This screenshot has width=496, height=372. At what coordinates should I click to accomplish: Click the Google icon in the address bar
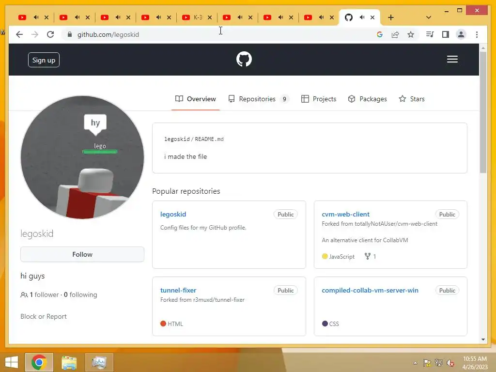(380, 34)
